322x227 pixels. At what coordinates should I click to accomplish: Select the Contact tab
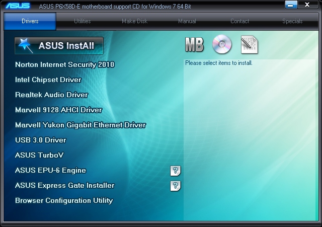point(239,21)
